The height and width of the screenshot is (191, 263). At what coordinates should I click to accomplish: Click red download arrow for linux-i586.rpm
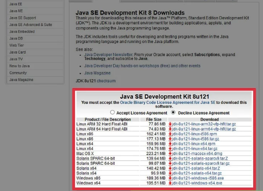click(170, 134)
